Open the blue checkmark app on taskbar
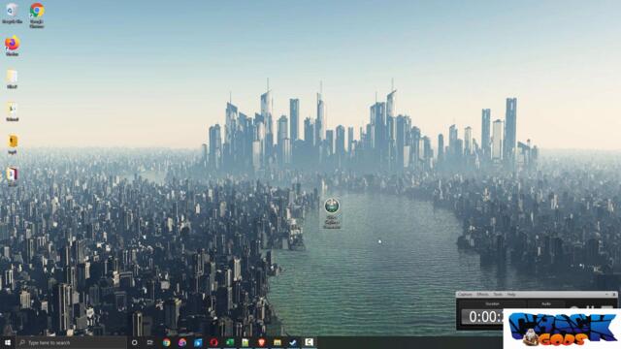Viewport: 621px width, 349px height. pyautogui.click(x=293, y=342)
